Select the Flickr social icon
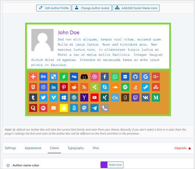 (125, 77)
